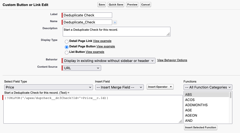
Task: Open the All Function Categories dropdown
Action: (x=208, y=87)
